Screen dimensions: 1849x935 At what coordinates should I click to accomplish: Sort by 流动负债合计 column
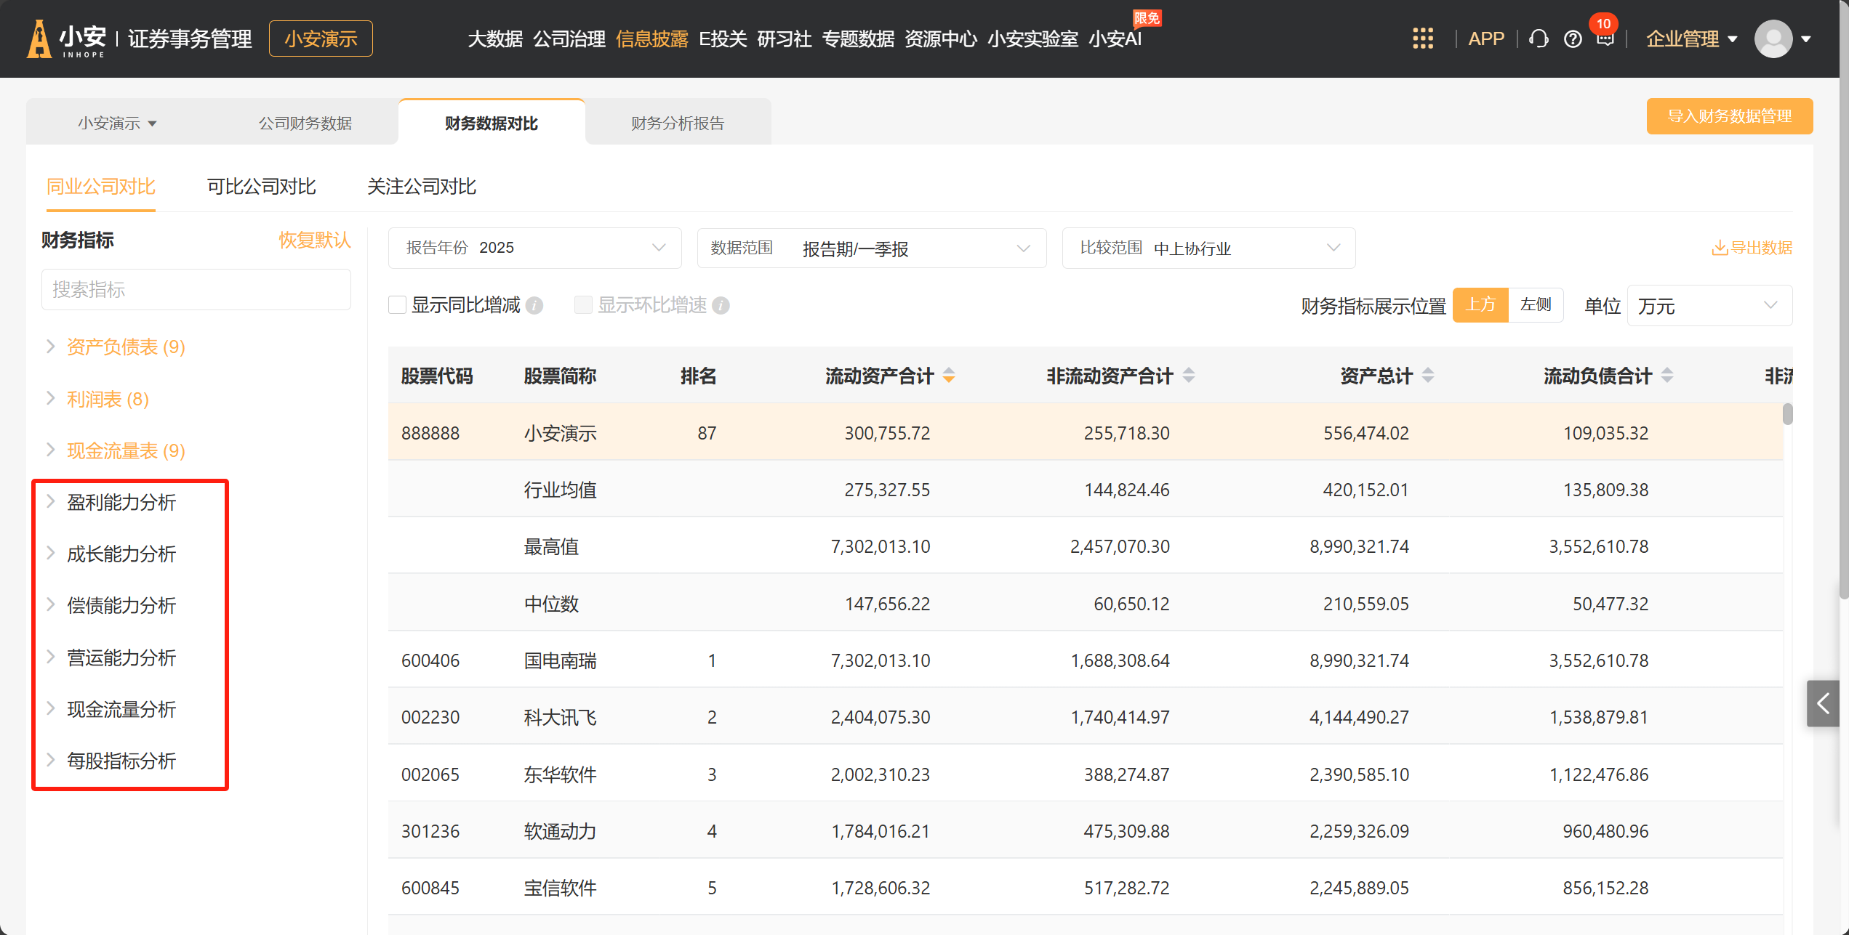point(1667,376)
